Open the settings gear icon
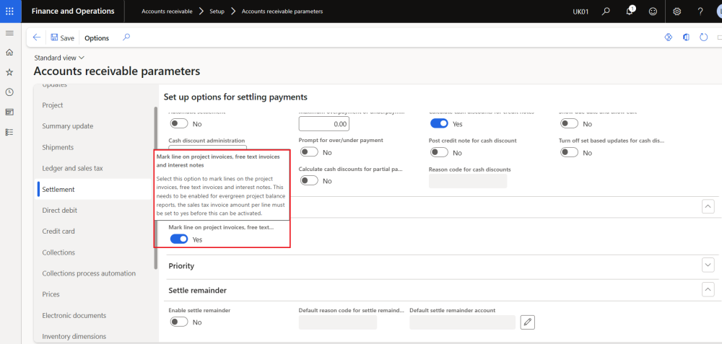This screenshot has width=722, height=344. tap(677, 12)
